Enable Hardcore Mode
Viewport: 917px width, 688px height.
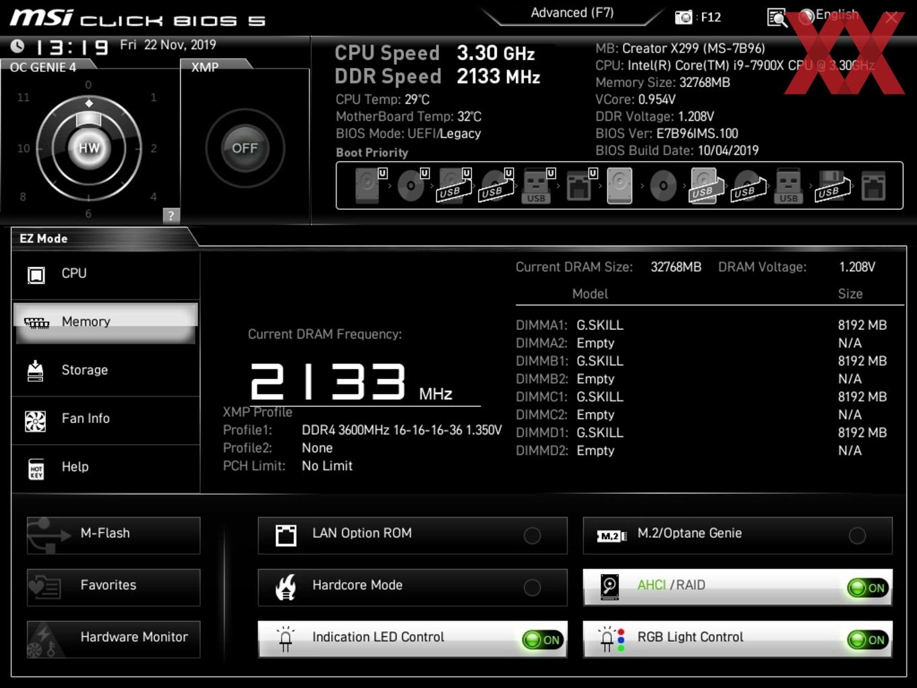pyautogui.click(x=413, y=587)
